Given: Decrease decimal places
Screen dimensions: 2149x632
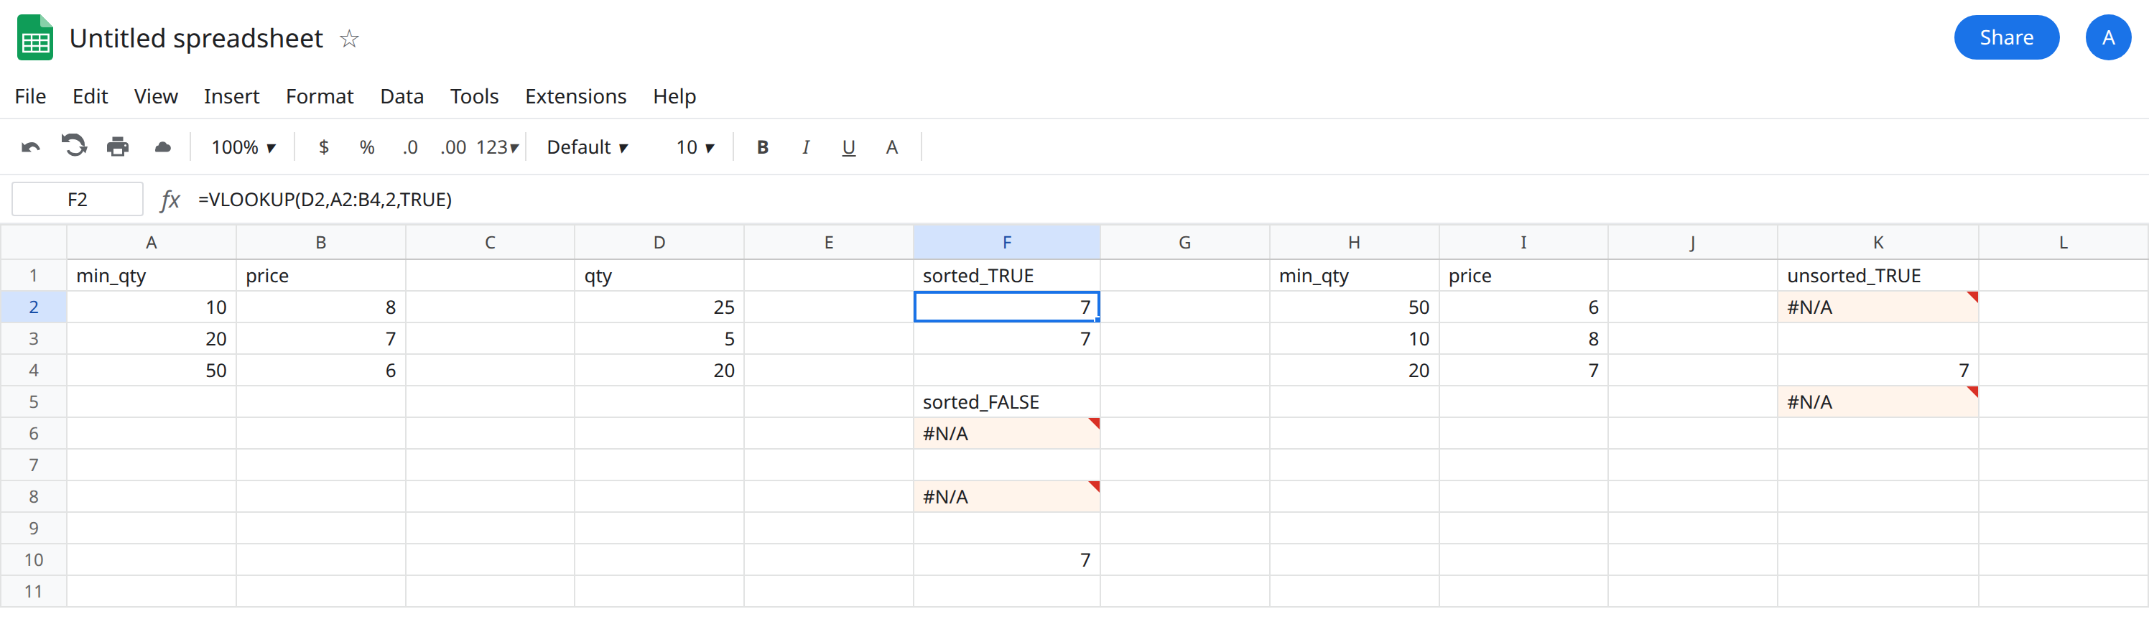Looking at the screenshot, I should 409,147.
